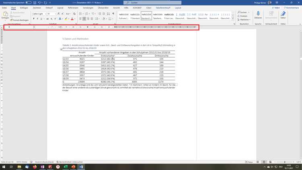The image size is (302, 170).
Task: Adjust the zoom slider in status bar
Action: point(284,162)
